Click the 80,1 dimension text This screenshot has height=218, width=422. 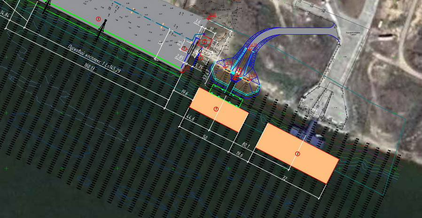tap(245, 145)
